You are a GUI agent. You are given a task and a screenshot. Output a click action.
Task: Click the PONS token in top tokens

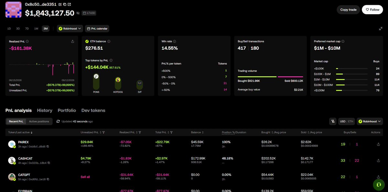click(96, 83)
